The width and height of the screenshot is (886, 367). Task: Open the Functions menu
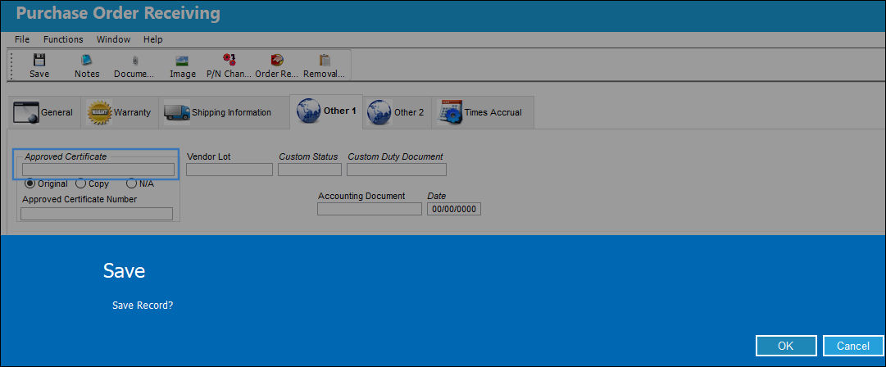tap(63, 39)
